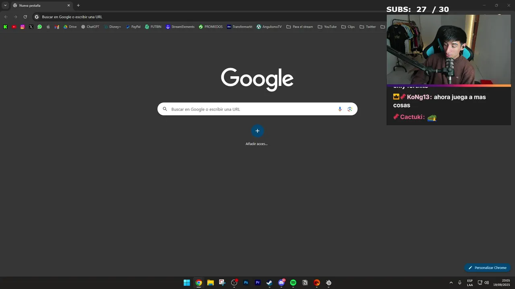Screen dimensions: 515x289
Task: Open Notion from the taskbar
Action: 305,283
